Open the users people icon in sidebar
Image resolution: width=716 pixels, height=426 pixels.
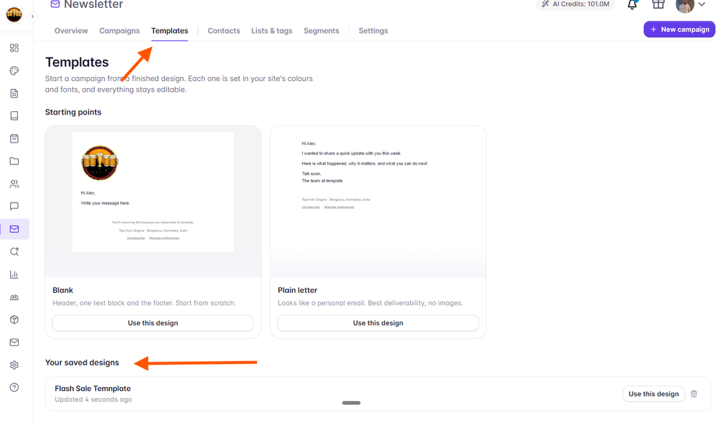[14, 184]
